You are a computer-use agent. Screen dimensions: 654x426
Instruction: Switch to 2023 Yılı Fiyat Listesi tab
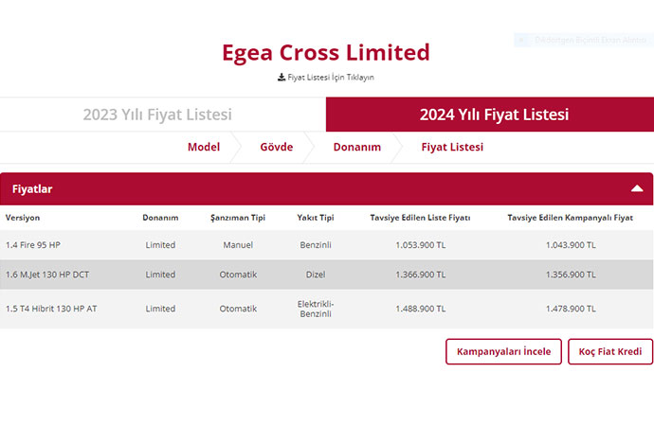pyautogui.click(x=157, y=115)
